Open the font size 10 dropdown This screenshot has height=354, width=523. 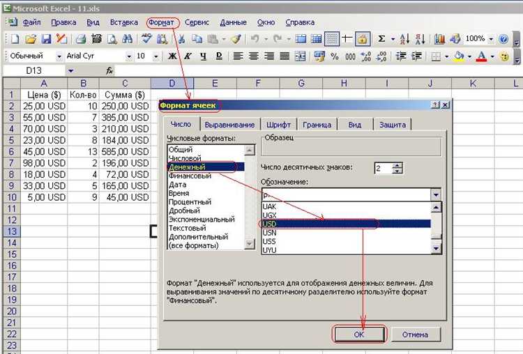tap(156, 56)
